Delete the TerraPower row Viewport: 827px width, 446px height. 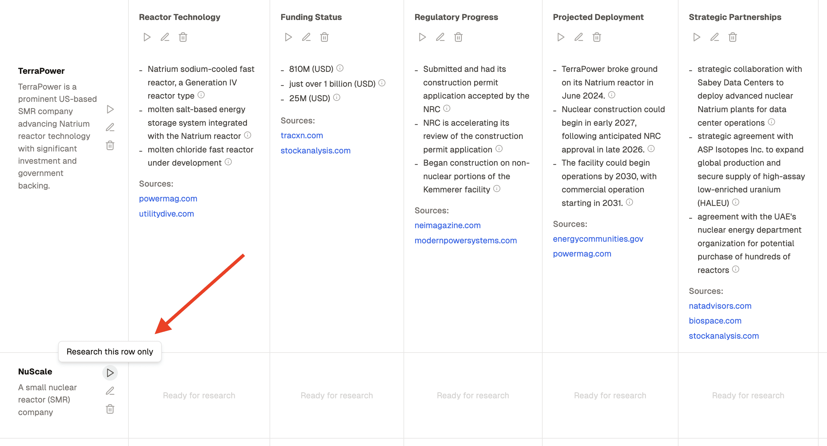pyautogui.click(x=110, y=145)
